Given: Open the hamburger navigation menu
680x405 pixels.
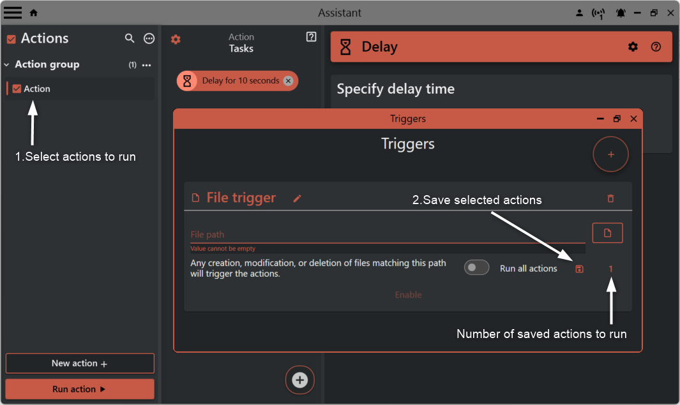Looking at the screenshot, I should (12, 12).
